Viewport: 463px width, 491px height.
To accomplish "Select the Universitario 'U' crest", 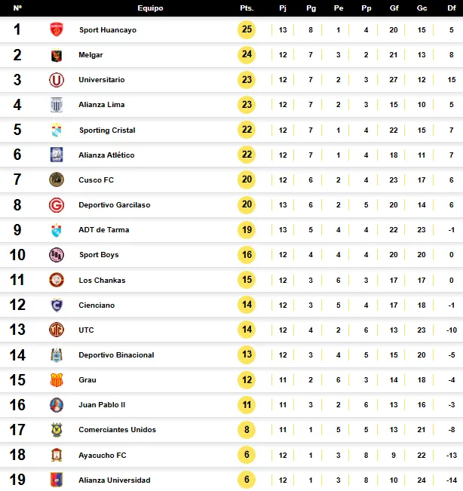I will coord(57,80).
